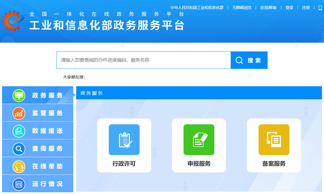Click the 登录 link to sign in

pyautogui.click(x=289, y=7)
